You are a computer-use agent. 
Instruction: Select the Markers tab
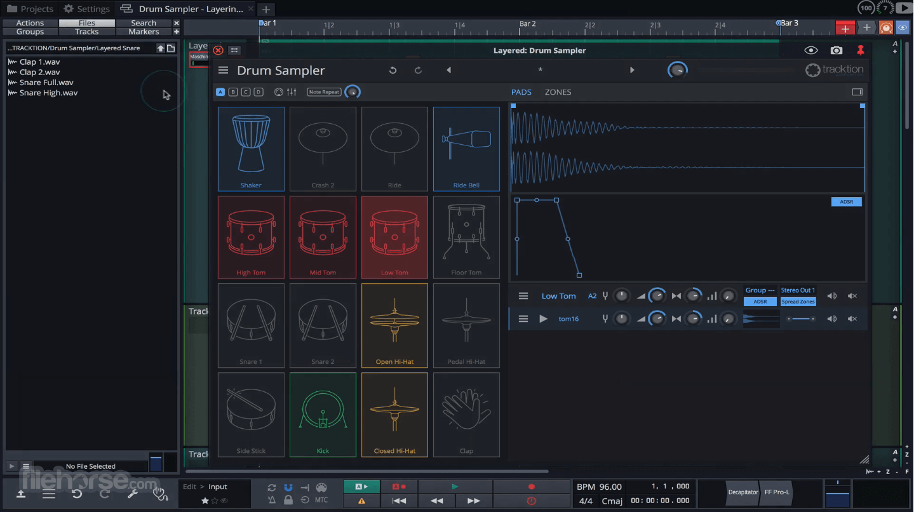(x=144, y=32)
